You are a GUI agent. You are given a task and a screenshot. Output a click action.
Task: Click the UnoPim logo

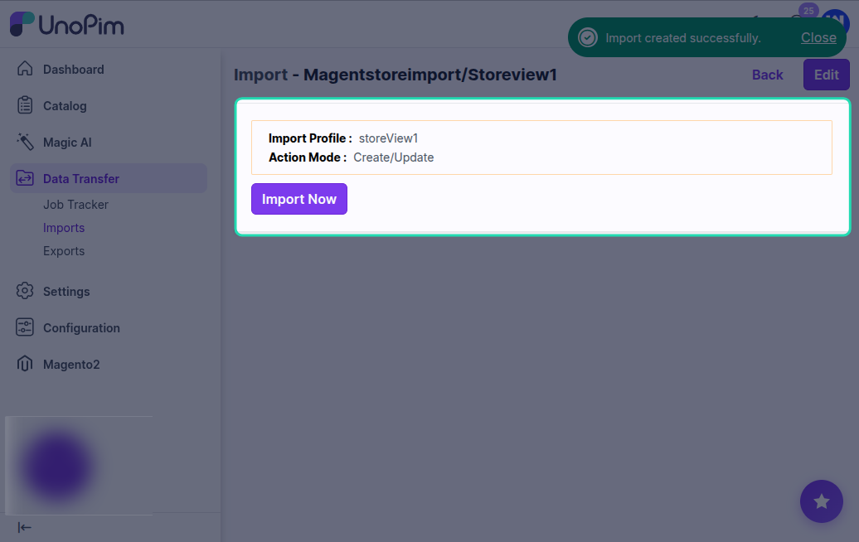coord(67,24)
